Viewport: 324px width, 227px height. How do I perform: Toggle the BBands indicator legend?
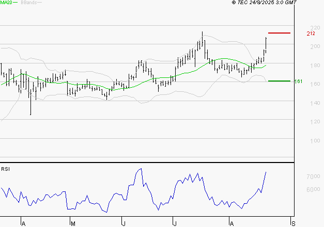(x=28, y=3)
